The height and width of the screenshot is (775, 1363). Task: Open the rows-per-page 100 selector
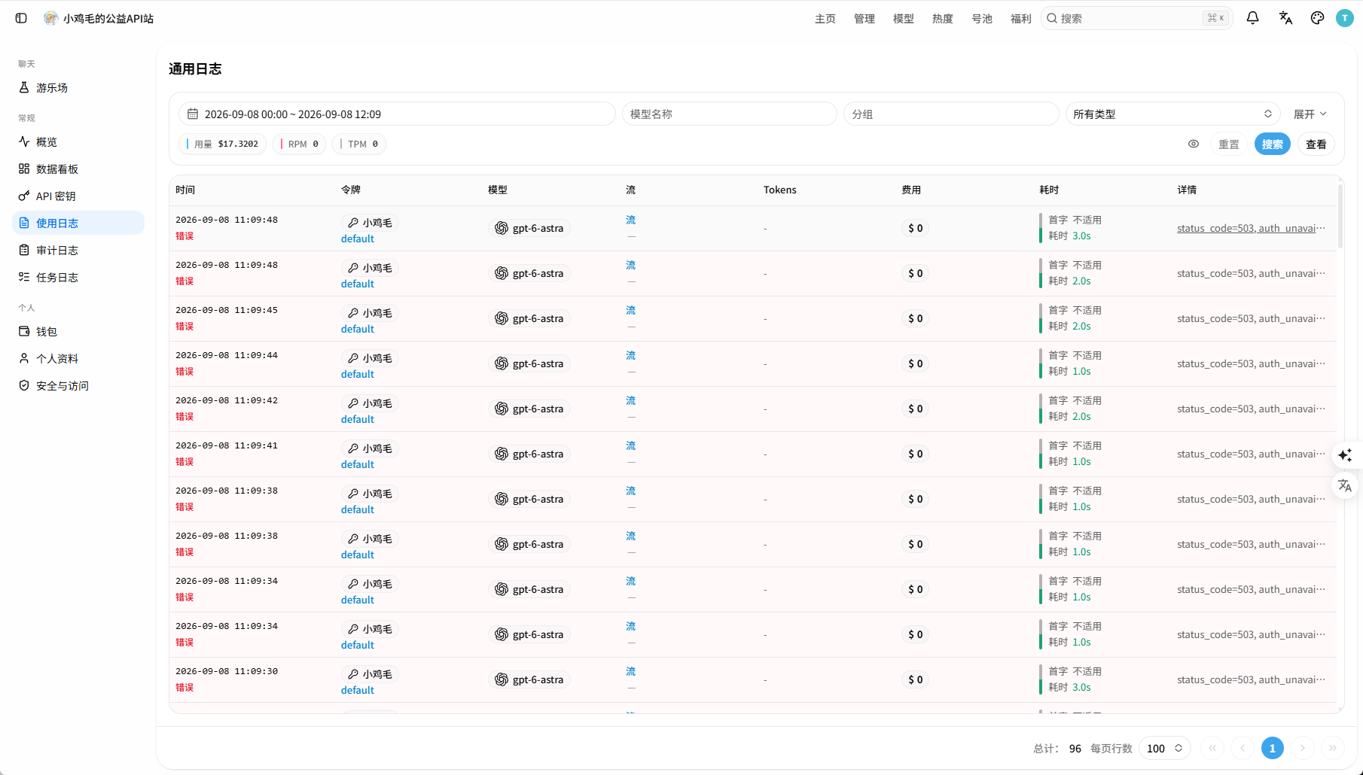(1164, 748)
